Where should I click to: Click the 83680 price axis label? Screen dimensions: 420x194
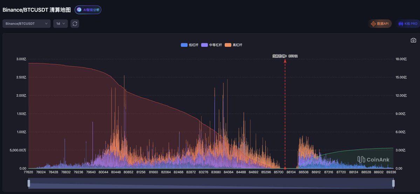coord(216,172)
